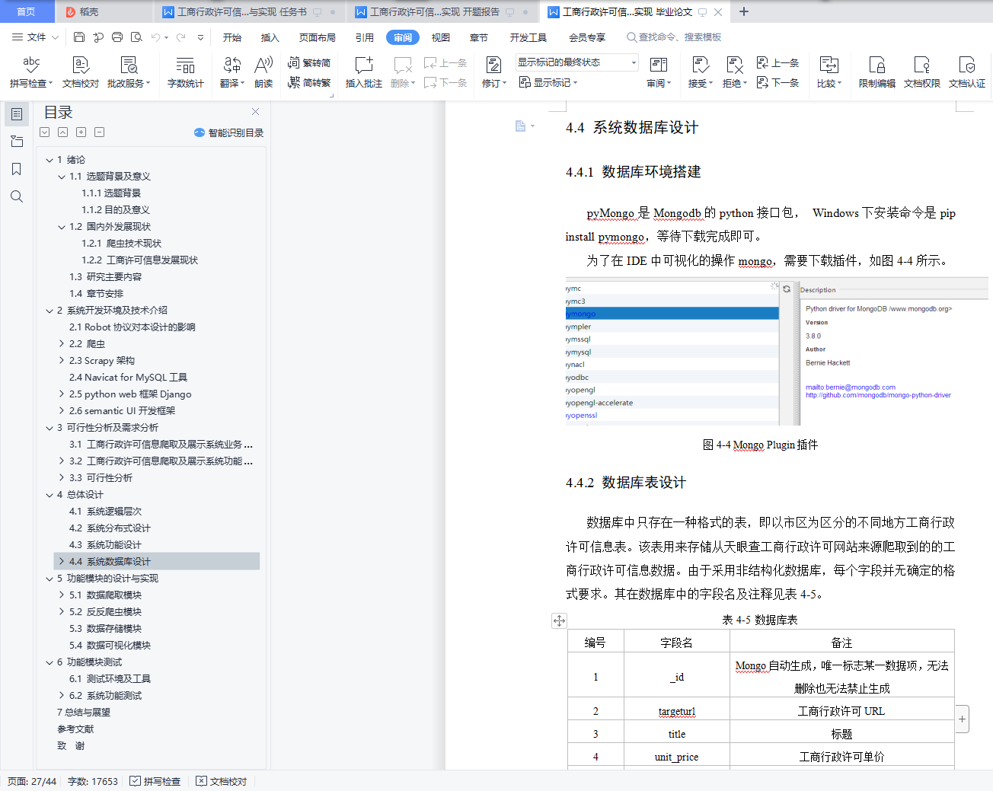Open the 显示标记 dropdown
Screen dimensions: 993x791
[x=548, y=82]
